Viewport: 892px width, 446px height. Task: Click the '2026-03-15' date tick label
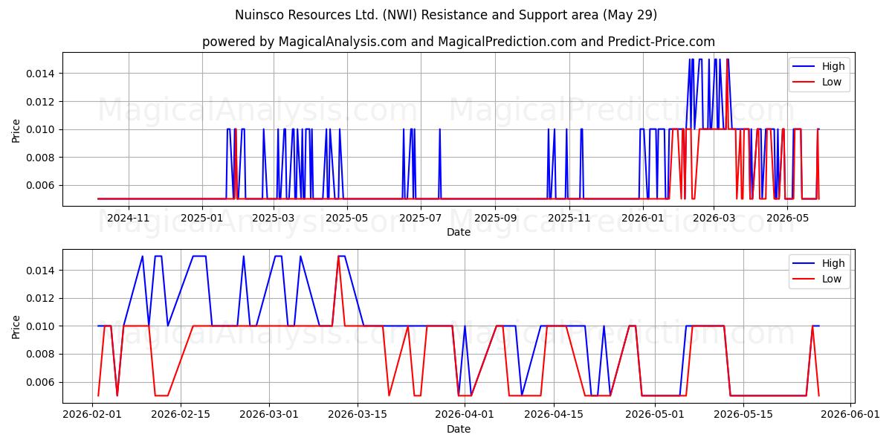click(357, 415)
